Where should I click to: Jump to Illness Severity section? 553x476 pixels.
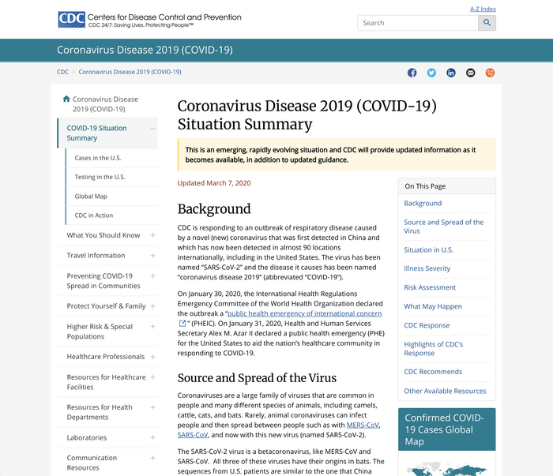(x=427, y=268)
